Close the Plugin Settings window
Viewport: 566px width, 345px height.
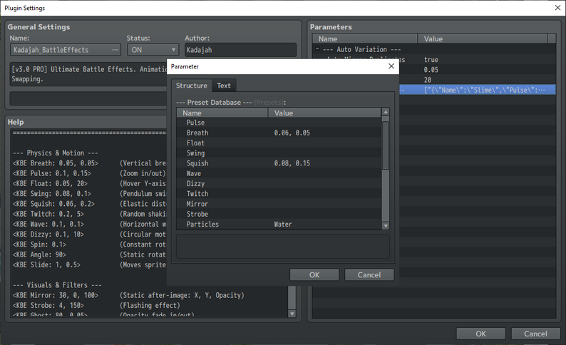pos(557,8)
